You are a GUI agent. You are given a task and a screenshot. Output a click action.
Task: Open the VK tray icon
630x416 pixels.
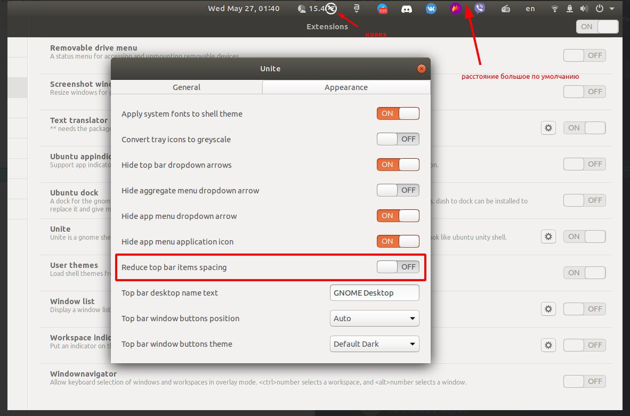431,9
